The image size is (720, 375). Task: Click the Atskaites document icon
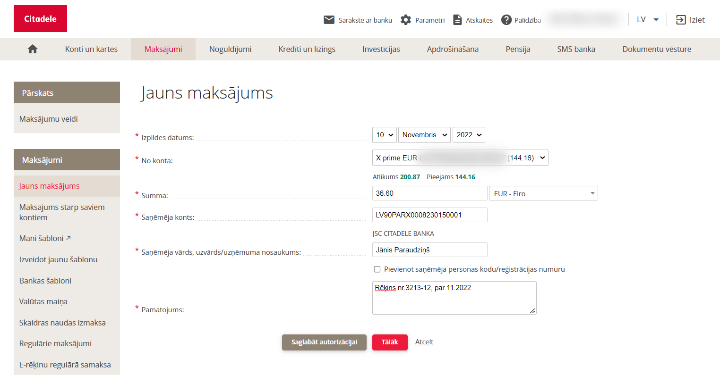point(457,20)
